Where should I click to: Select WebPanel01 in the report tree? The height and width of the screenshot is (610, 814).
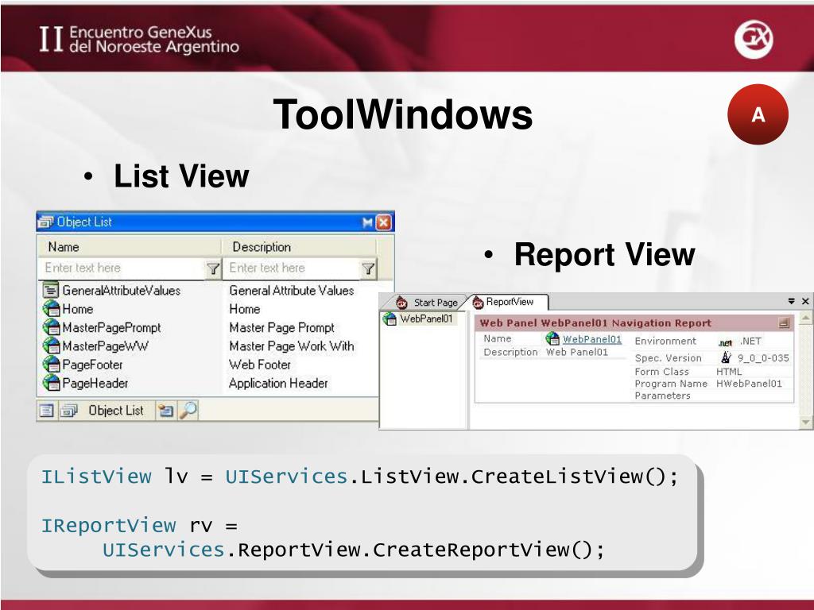[426, 319]
